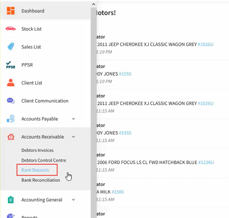Open stock link #1236U for Ford Focus
The height and width of the screenshot is (218, 229).
point(206,162)
